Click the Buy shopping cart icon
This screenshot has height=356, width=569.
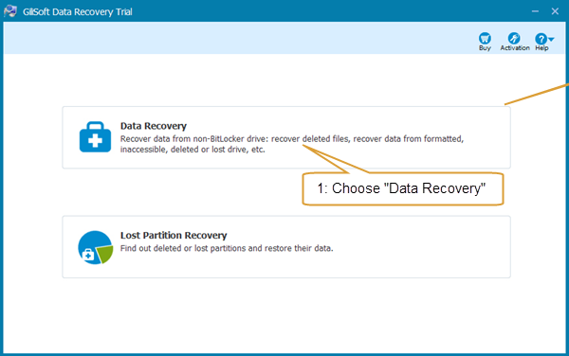(485, 38)
